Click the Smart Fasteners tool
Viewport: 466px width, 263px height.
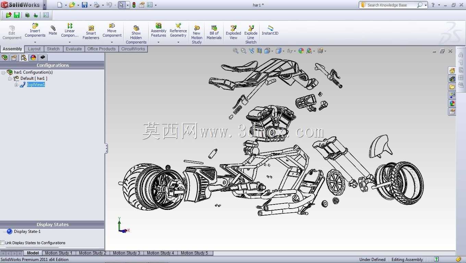click(91, 33)
